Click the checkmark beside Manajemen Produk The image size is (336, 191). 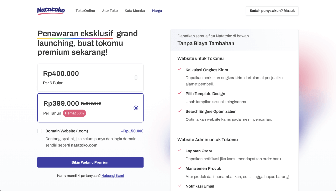179,168
